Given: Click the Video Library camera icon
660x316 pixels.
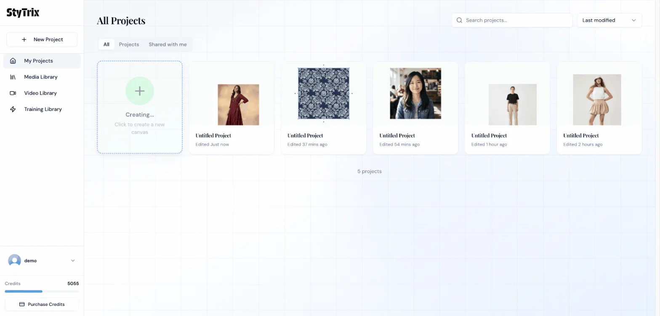Looking at the screenshot, I should click(x=13, y=93).
